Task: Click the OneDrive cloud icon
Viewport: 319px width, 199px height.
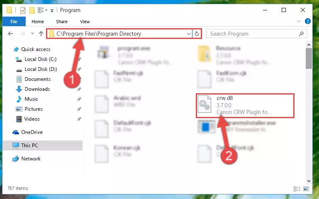Action: pos(16,132)
